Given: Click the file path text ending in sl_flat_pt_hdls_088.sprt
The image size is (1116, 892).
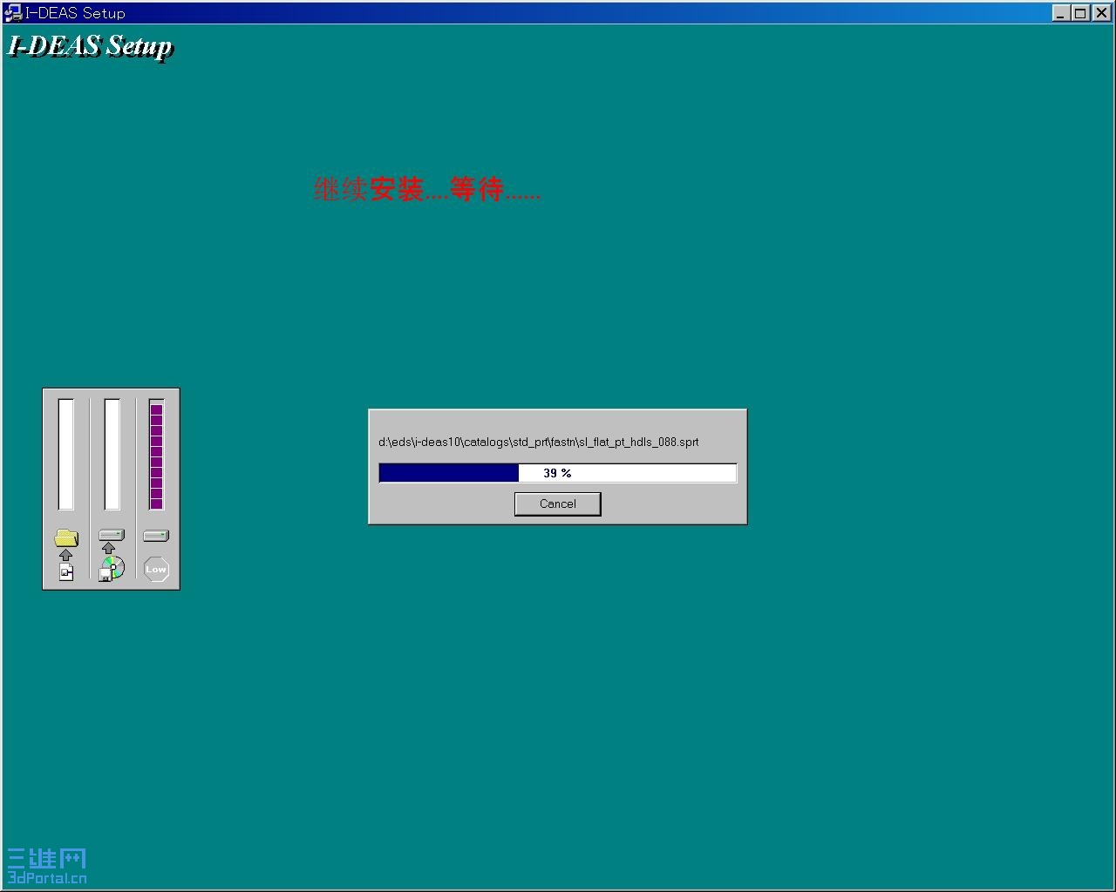Looking at the screenshot, I should tap(539, 442).
